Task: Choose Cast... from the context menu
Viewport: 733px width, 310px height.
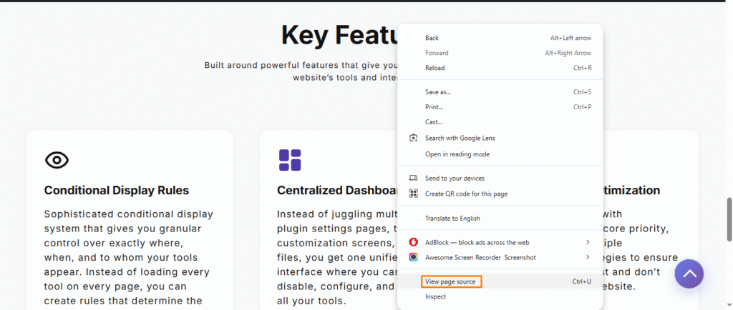Action: [500, 121]
